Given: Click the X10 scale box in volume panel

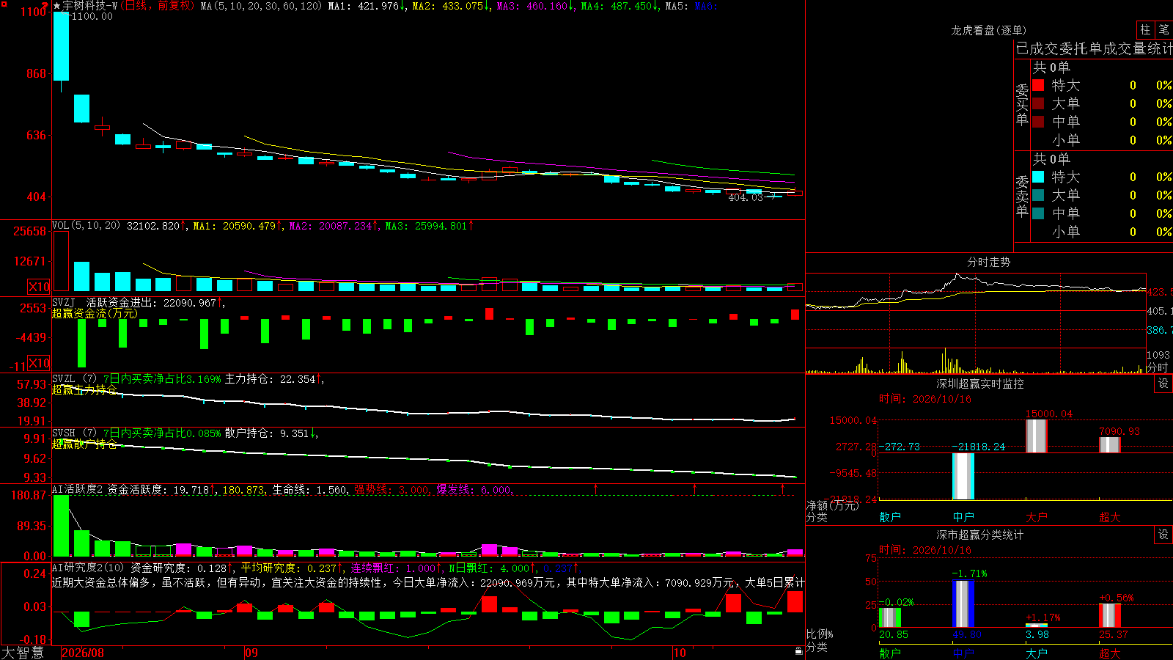Looking at the screenshot, I should [x=39, y=287].
